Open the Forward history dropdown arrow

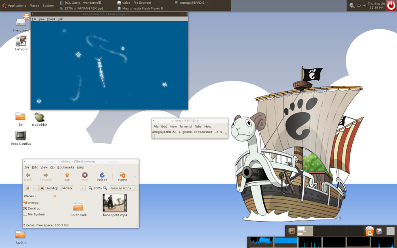[x=56, y=177]
